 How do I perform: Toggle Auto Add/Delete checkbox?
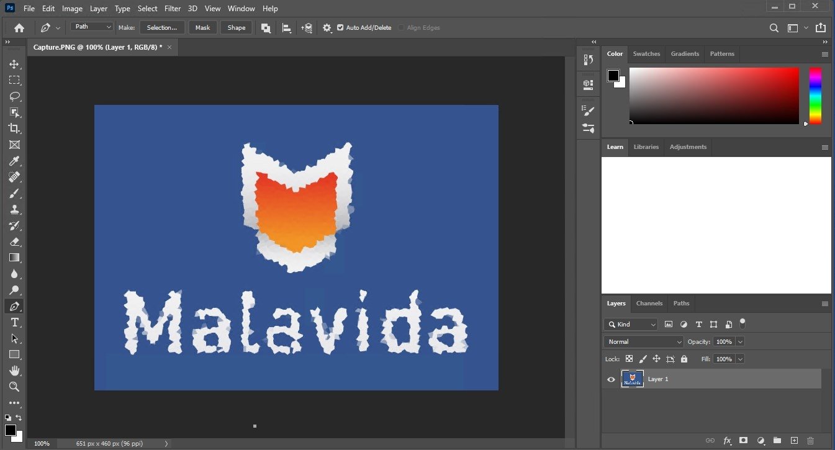pyautogui.click(x=340, y=27)
